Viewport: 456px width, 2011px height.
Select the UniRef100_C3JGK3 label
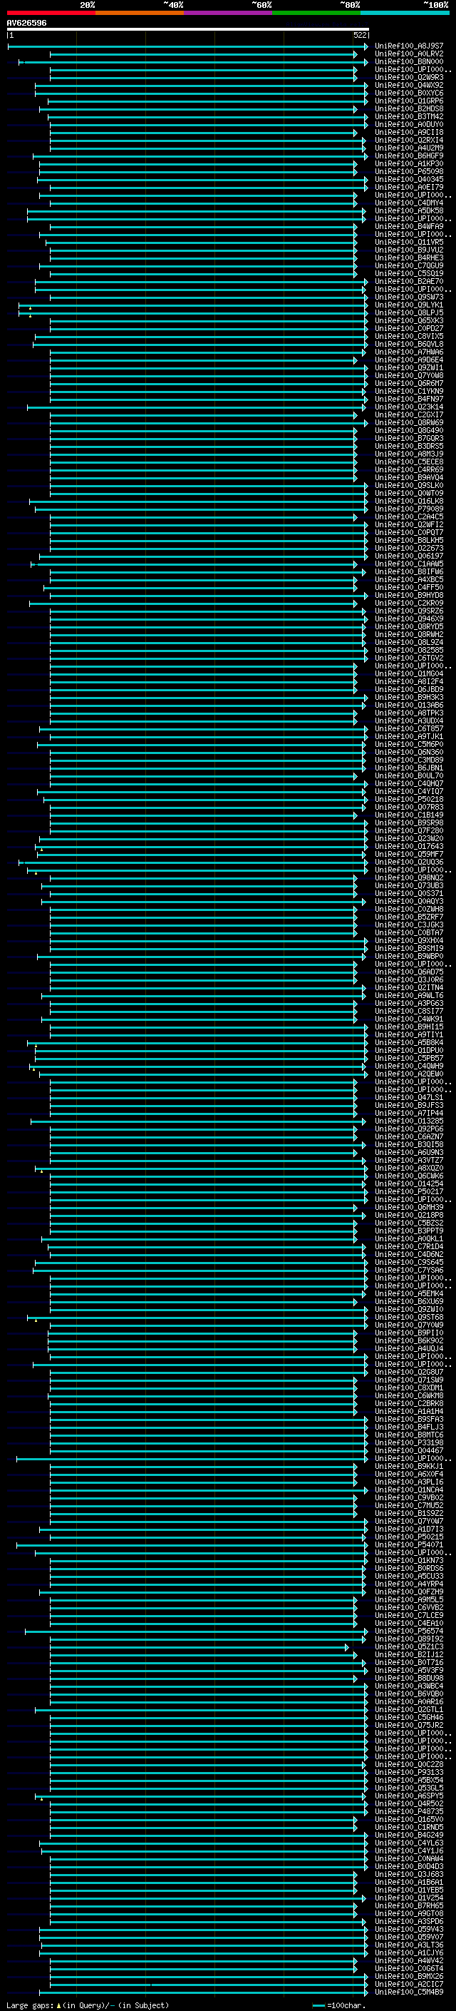tap(409, 925)
